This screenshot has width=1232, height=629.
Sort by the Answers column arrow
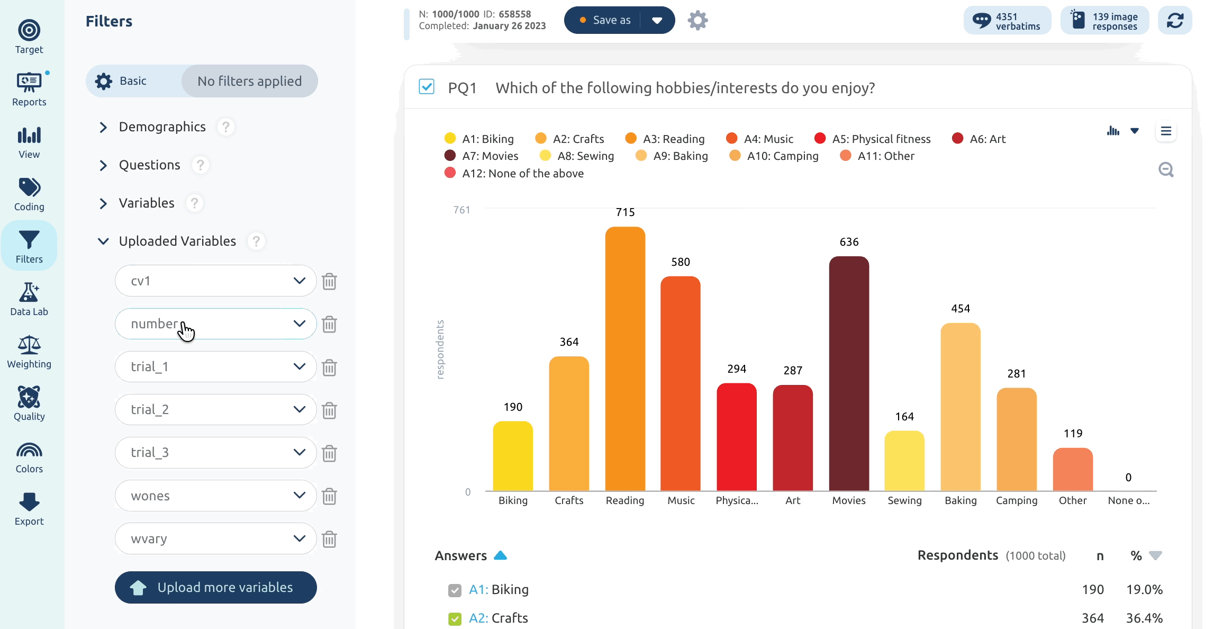500,555
